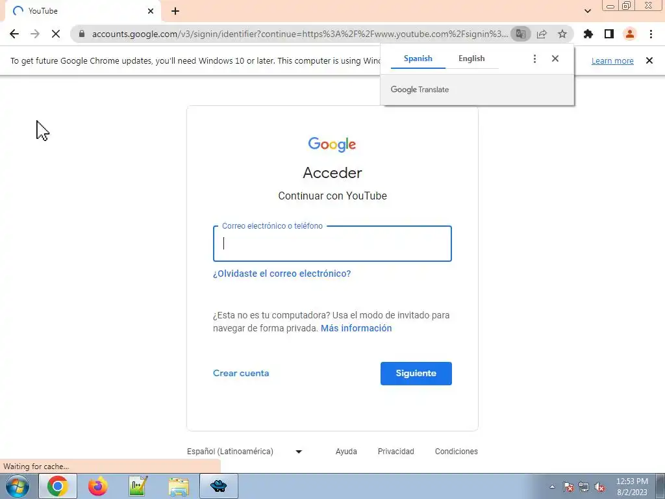Open the tab search chevron
This screenshot has width=665, height=499.
pos(588,11)
